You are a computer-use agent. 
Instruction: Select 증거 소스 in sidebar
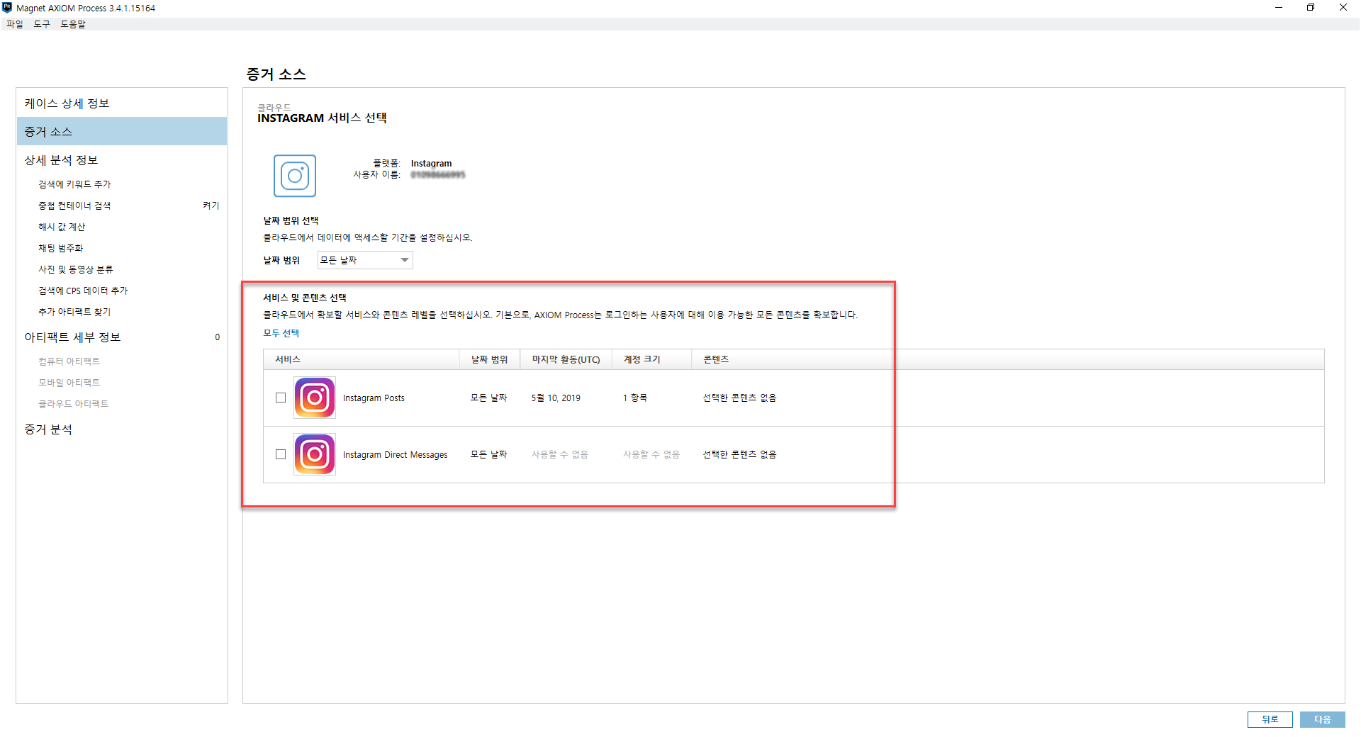122,132
